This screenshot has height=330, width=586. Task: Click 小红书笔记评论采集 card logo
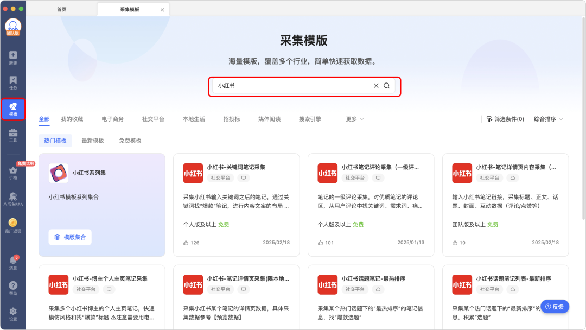click(x=327, y=173)
